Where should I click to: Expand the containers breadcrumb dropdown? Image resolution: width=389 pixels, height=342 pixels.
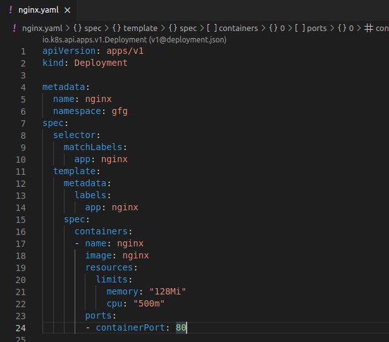click(238, 28)
